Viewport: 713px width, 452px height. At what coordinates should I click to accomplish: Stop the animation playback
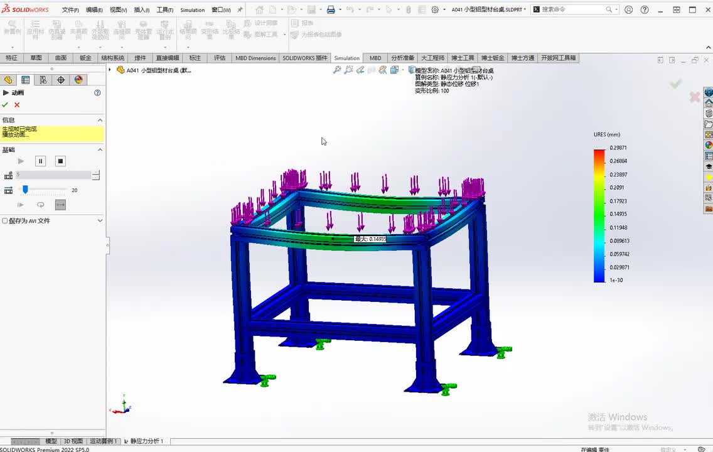tap(60, 161)
